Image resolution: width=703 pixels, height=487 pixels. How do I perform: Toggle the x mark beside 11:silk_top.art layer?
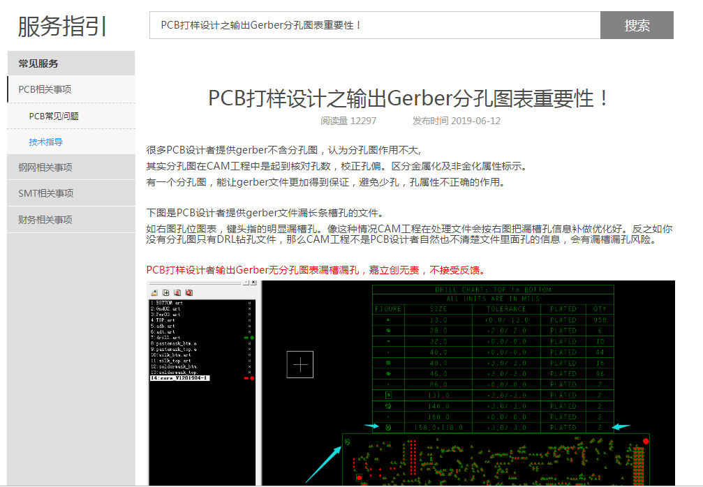coord(249,361)
